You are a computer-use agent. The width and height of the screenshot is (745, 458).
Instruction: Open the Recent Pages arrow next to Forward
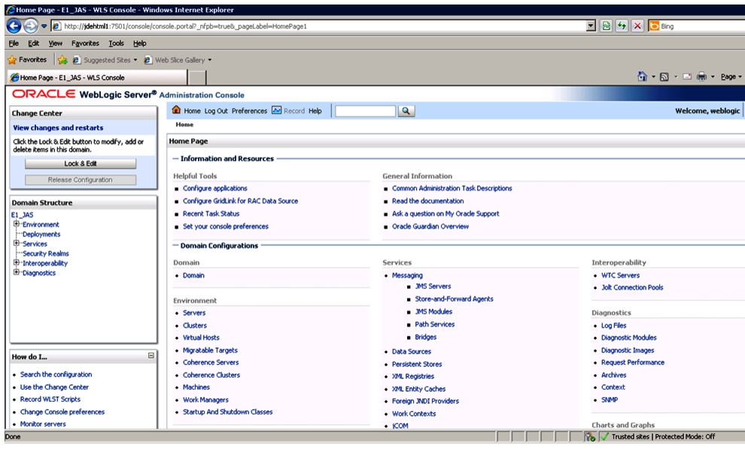(44, 26)
